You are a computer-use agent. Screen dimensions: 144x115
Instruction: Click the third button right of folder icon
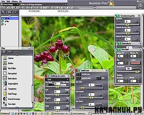tap(15, 12)
